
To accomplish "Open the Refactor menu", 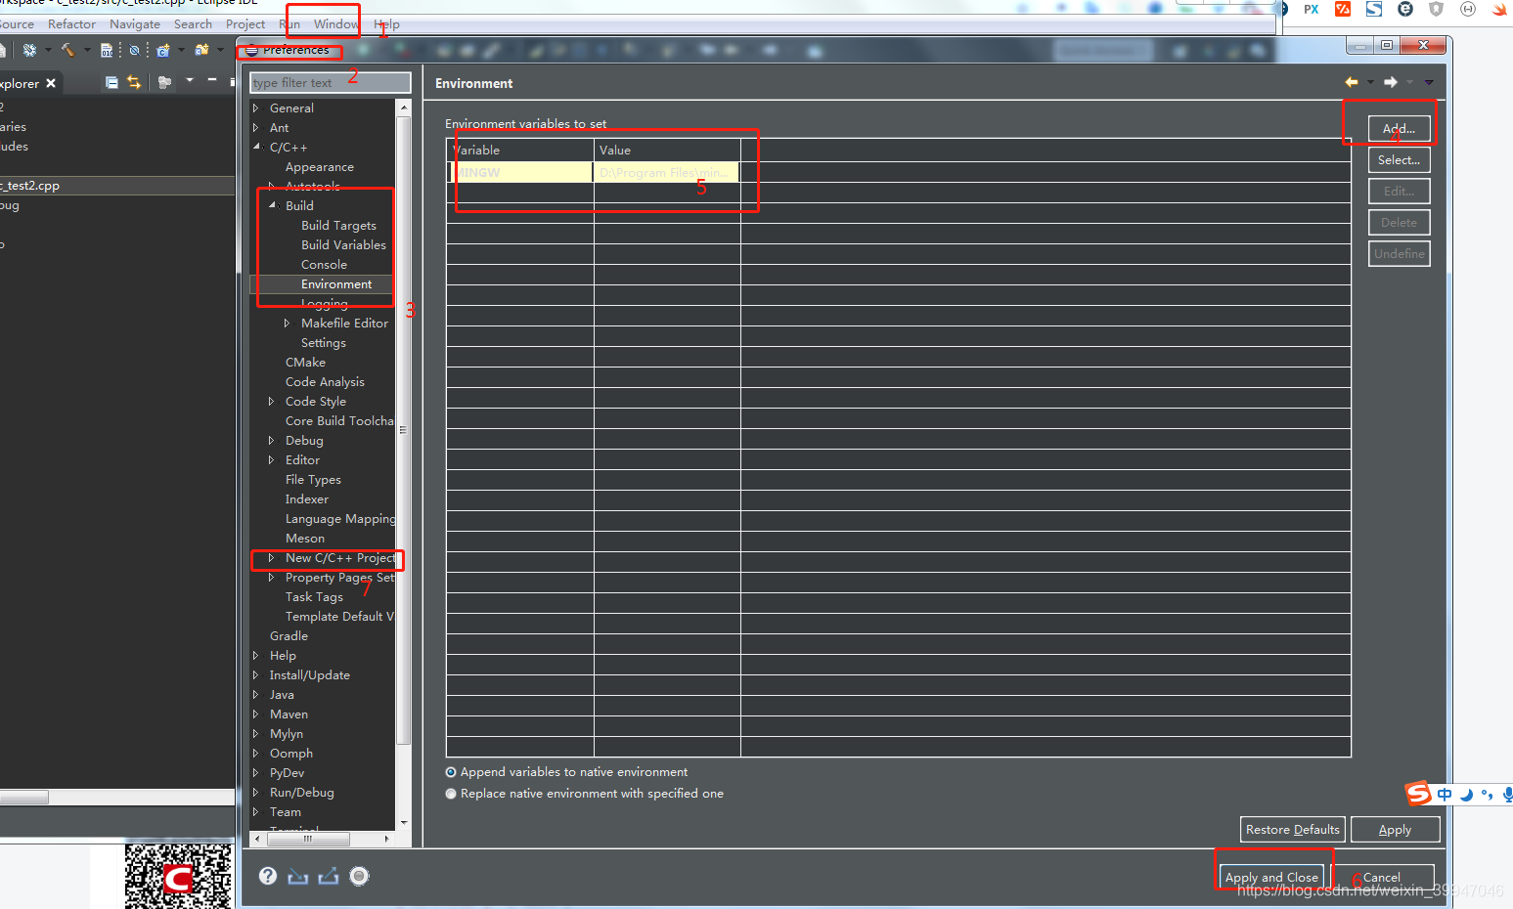I will pos(71,23).
